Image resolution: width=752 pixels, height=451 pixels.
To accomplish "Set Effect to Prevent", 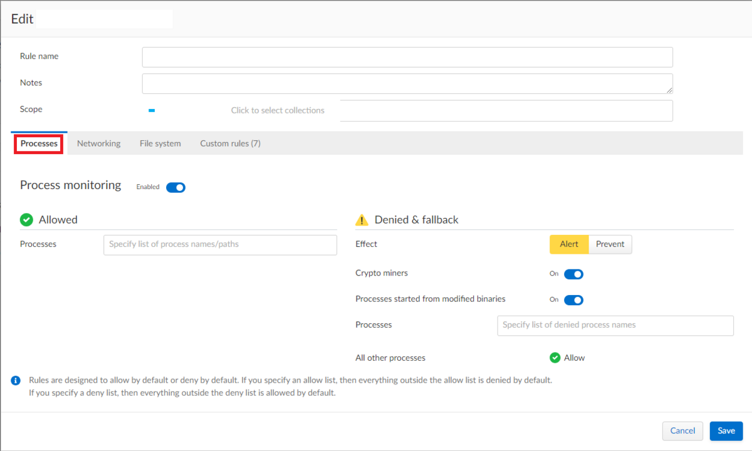I will 610,244.
